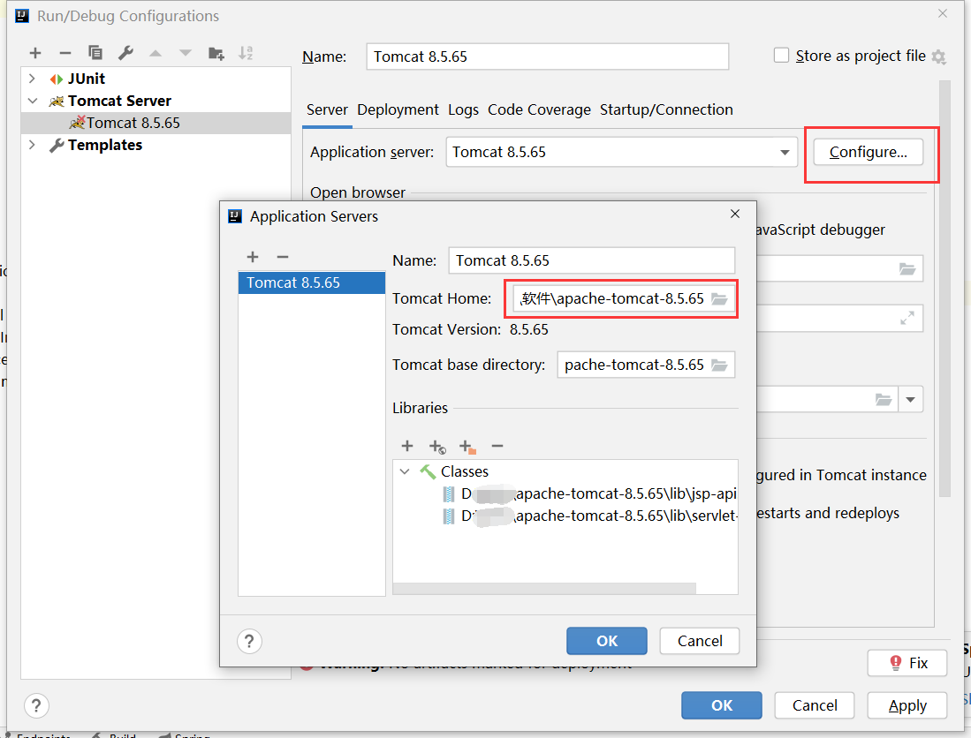Add excluded root icon under Libraries
Viewport: 971px width, 738px height.
467,447
